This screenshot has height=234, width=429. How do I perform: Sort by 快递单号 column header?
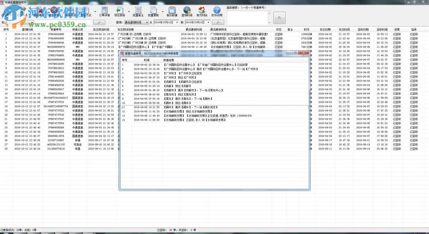pos(56,29)
